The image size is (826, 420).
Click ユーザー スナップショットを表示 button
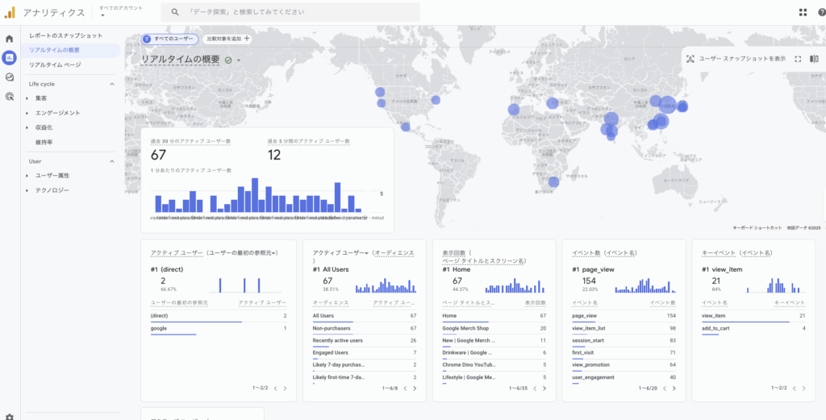click(x=736, y=59)
